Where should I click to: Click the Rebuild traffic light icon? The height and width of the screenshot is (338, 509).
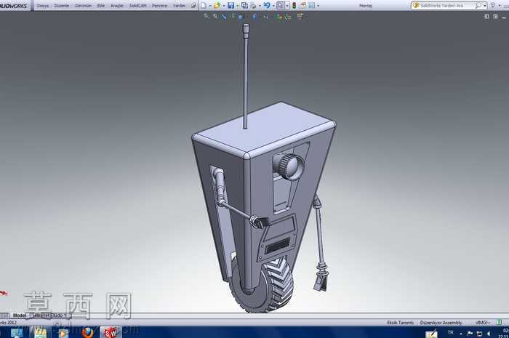point(294,6)
